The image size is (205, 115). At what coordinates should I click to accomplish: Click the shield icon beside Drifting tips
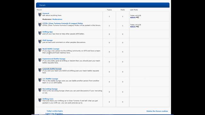40,33
